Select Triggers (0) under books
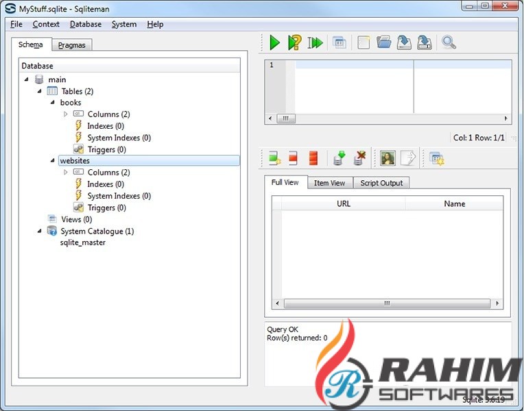The image size is (524, 411). pos(106,149)
